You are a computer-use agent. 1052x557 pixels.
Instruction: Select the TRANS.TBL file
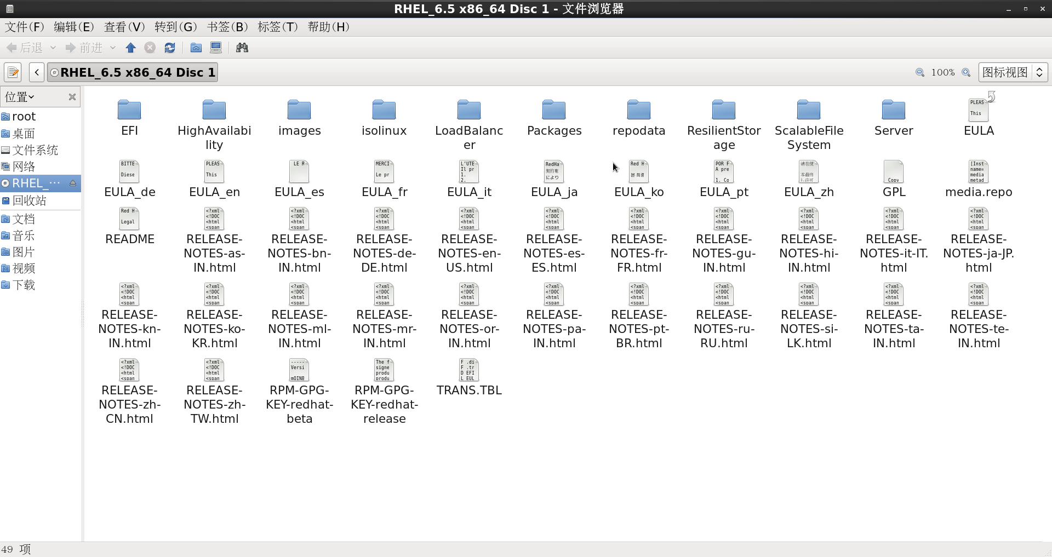coord(469,377)
